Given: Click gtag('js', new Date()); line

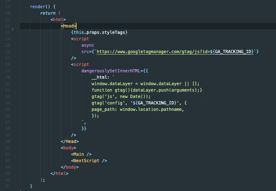Looking at the screenshot, I should coord(121,97).
